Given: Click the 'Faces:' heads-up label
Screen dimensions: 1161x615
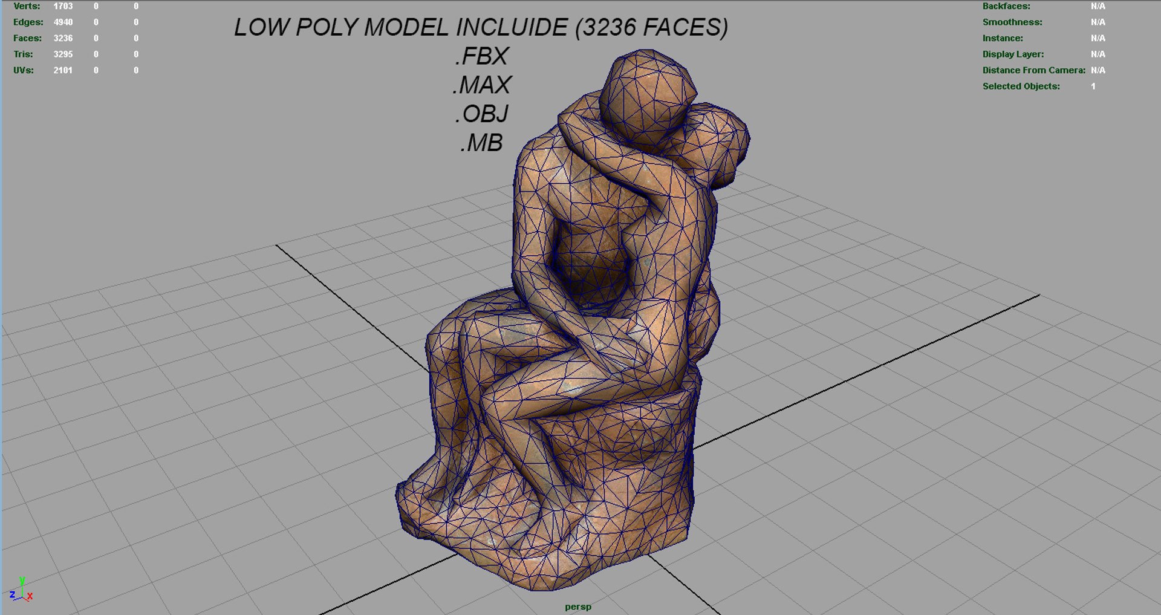Looking at the screenshot, I should pos(28,38).
